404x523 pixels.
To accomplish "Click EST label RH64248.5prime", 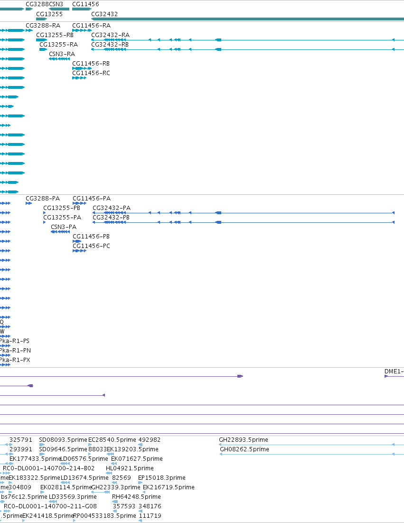I will pos(136,497).
